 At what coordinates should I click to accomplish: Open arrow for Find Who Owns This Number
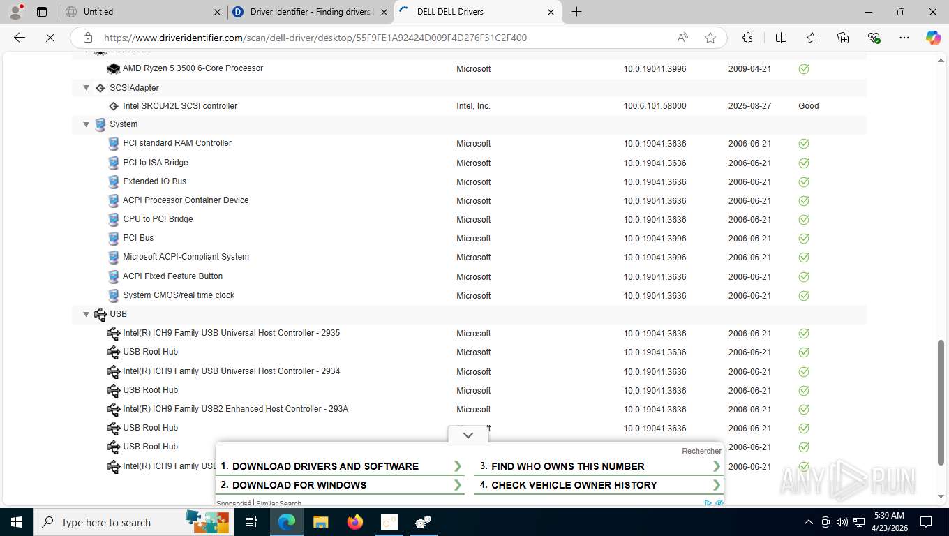(x=717, y=466)
